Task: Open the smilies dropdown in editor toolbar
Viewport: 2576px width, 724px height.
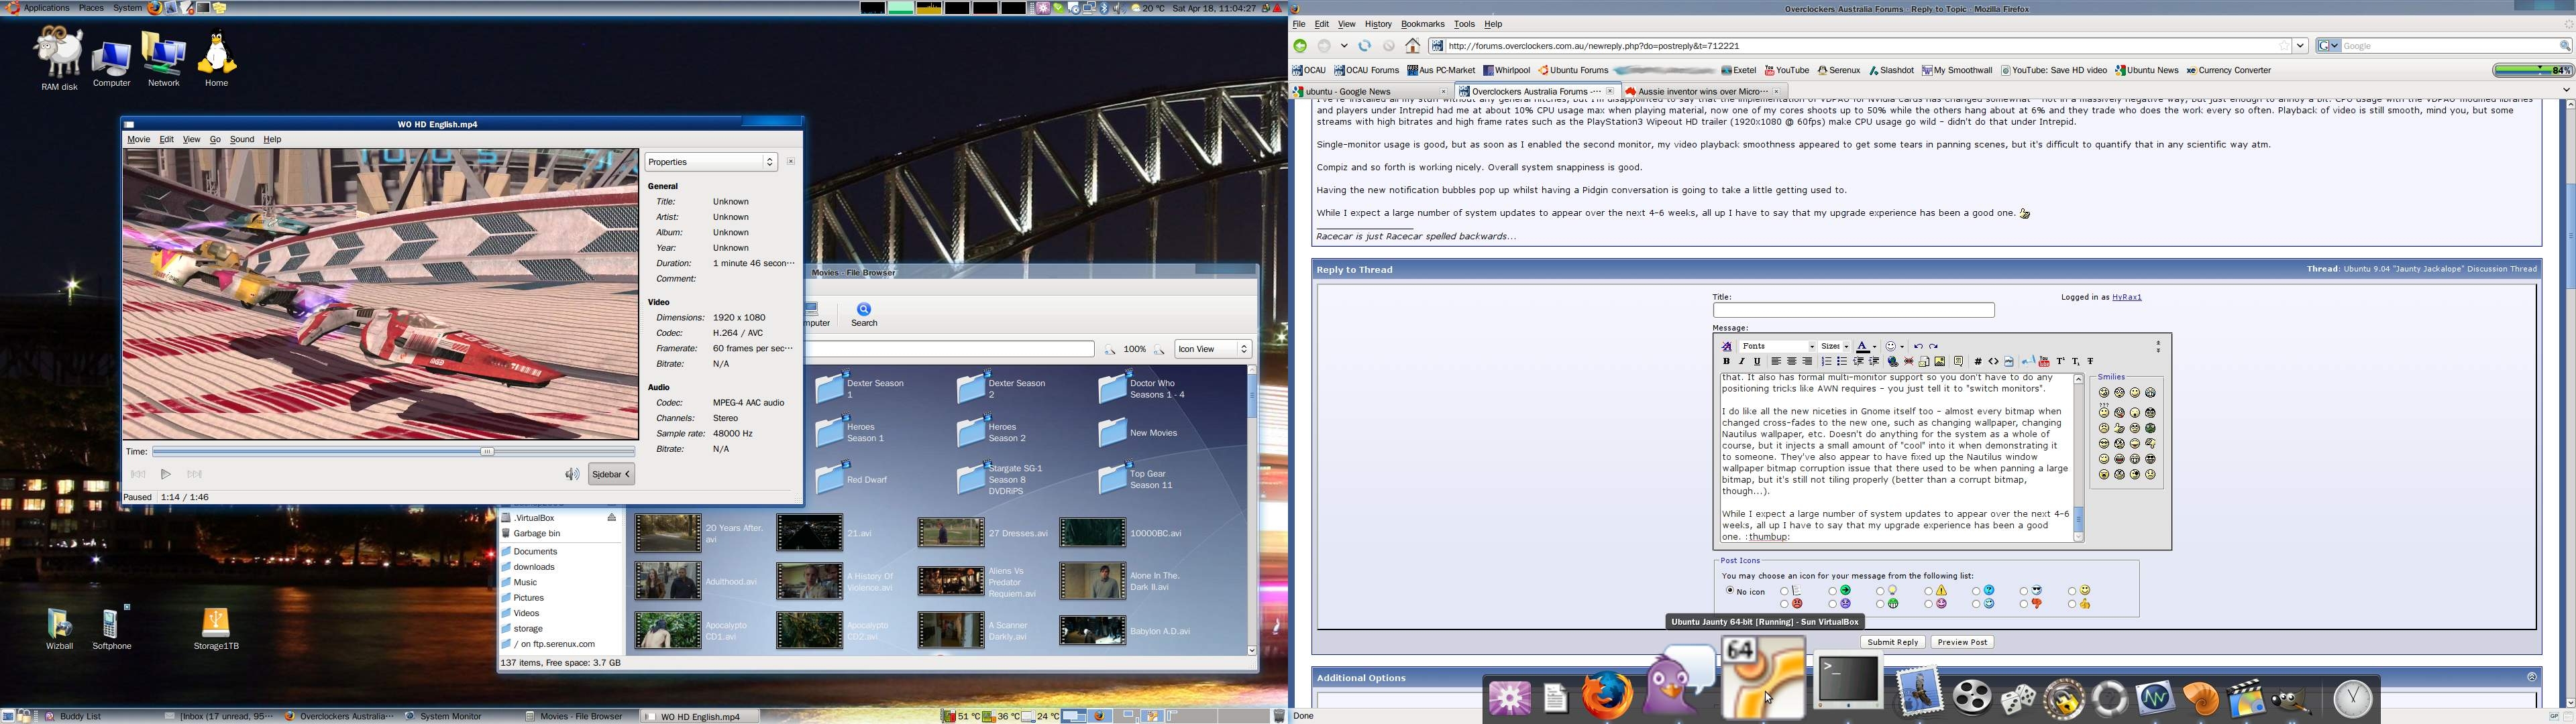Action: point(1902,347)
